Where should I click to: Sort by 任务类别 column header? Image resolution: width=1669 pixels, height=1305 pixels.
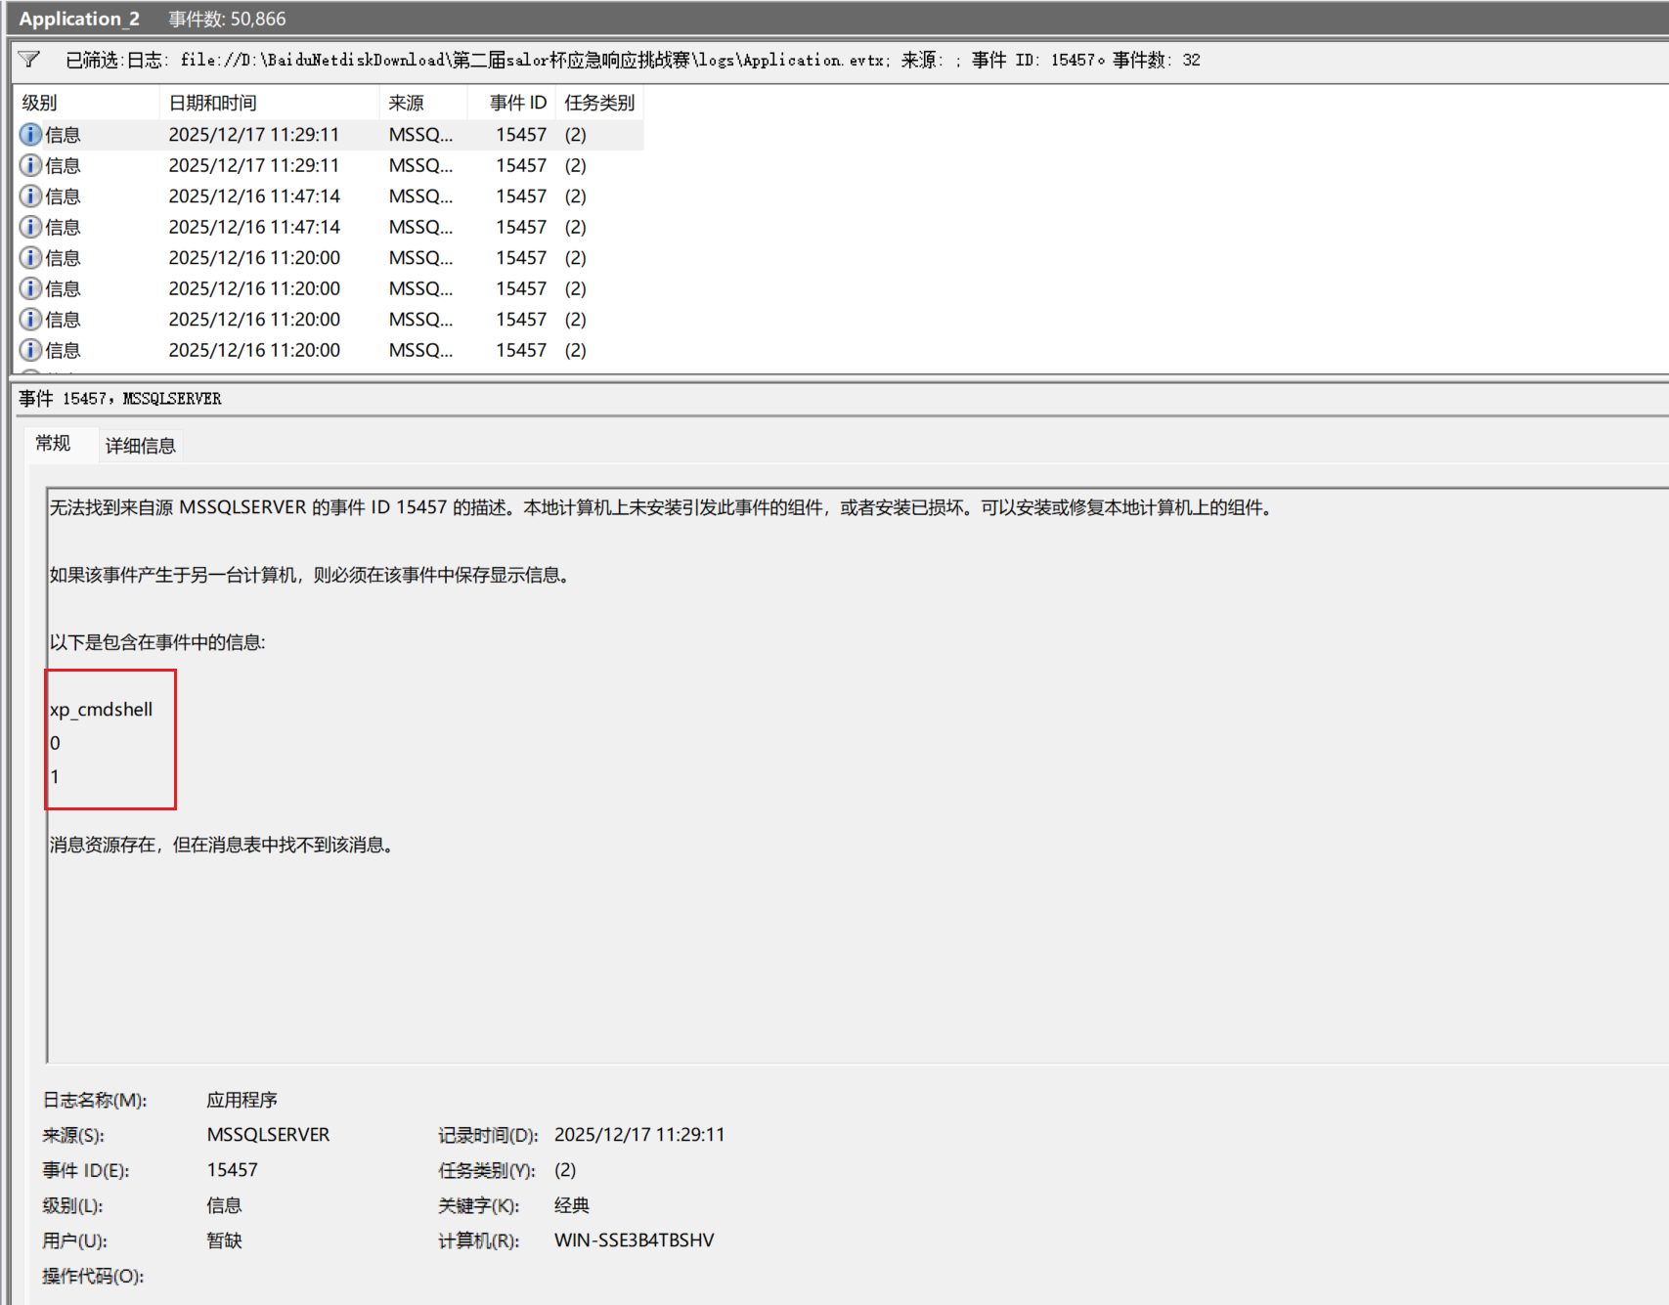pos(599,103)
